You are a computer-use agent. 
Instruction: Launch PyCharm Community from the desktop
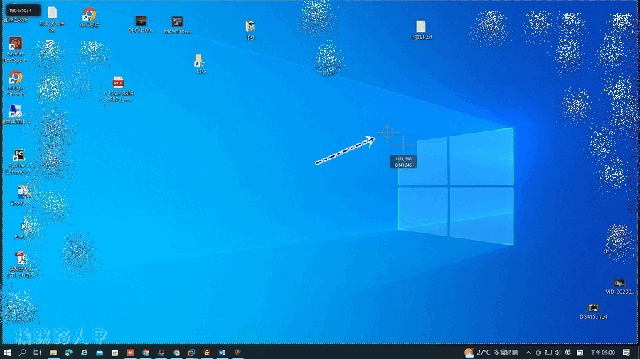18,156
